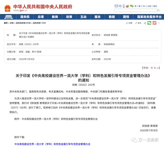
Task: Click the national emblem logo
Action: pyautogui.click(x=8, y=8)
